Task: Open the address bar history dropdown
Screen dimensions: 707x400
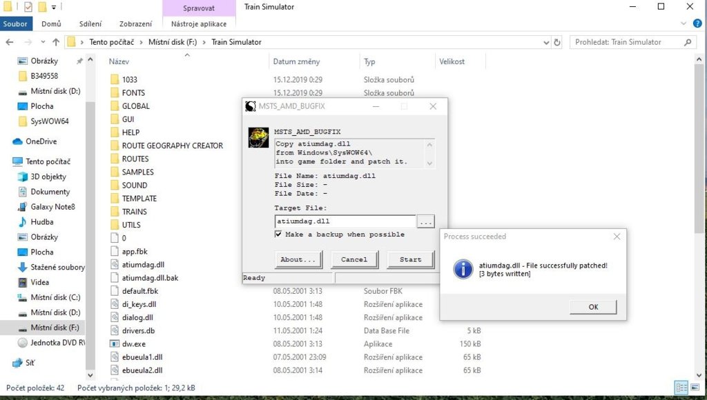Action: 545,42
